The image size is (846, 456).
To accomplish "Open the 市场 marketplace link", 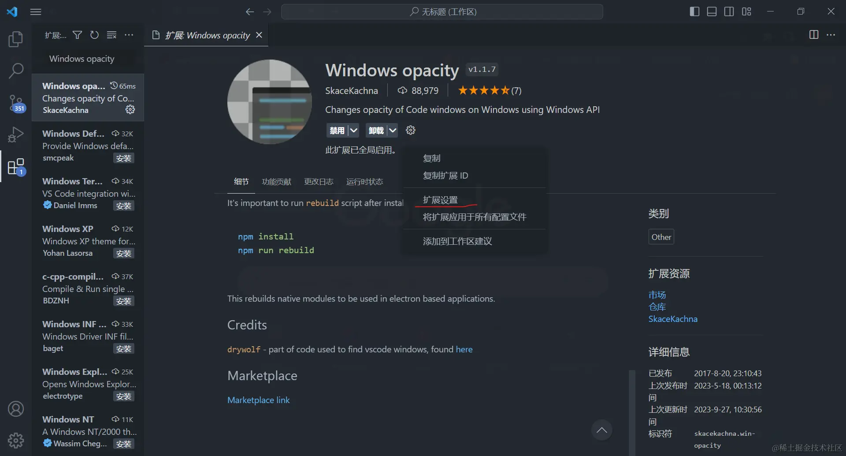I will click(x=657, y=295).
